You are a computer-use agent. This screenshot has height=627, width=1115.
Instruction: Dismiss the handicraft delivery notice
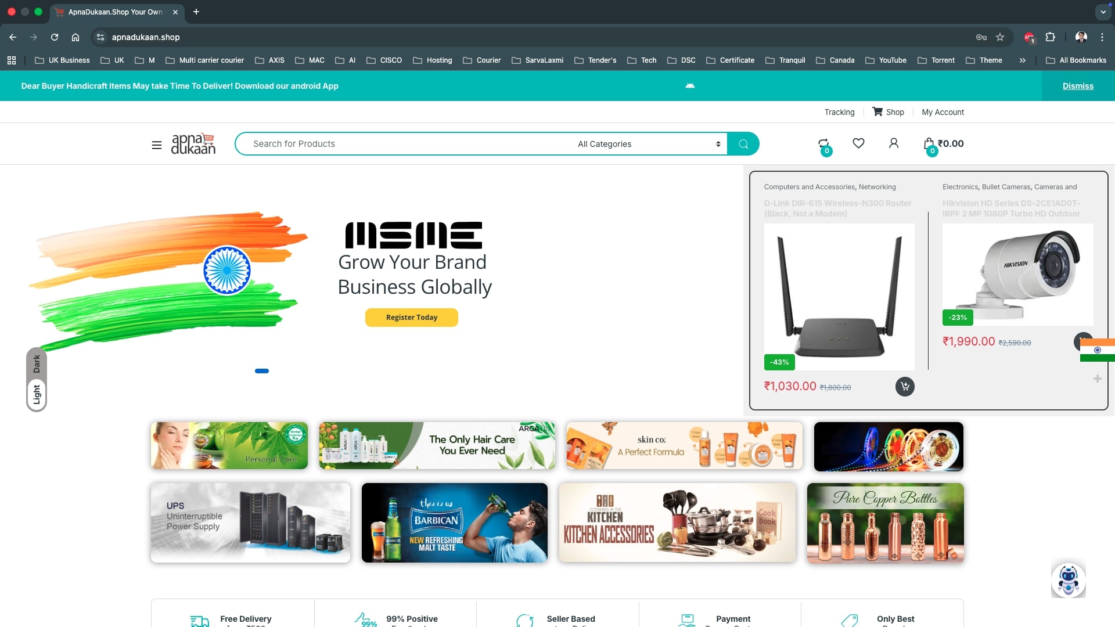click(1078, 86)
